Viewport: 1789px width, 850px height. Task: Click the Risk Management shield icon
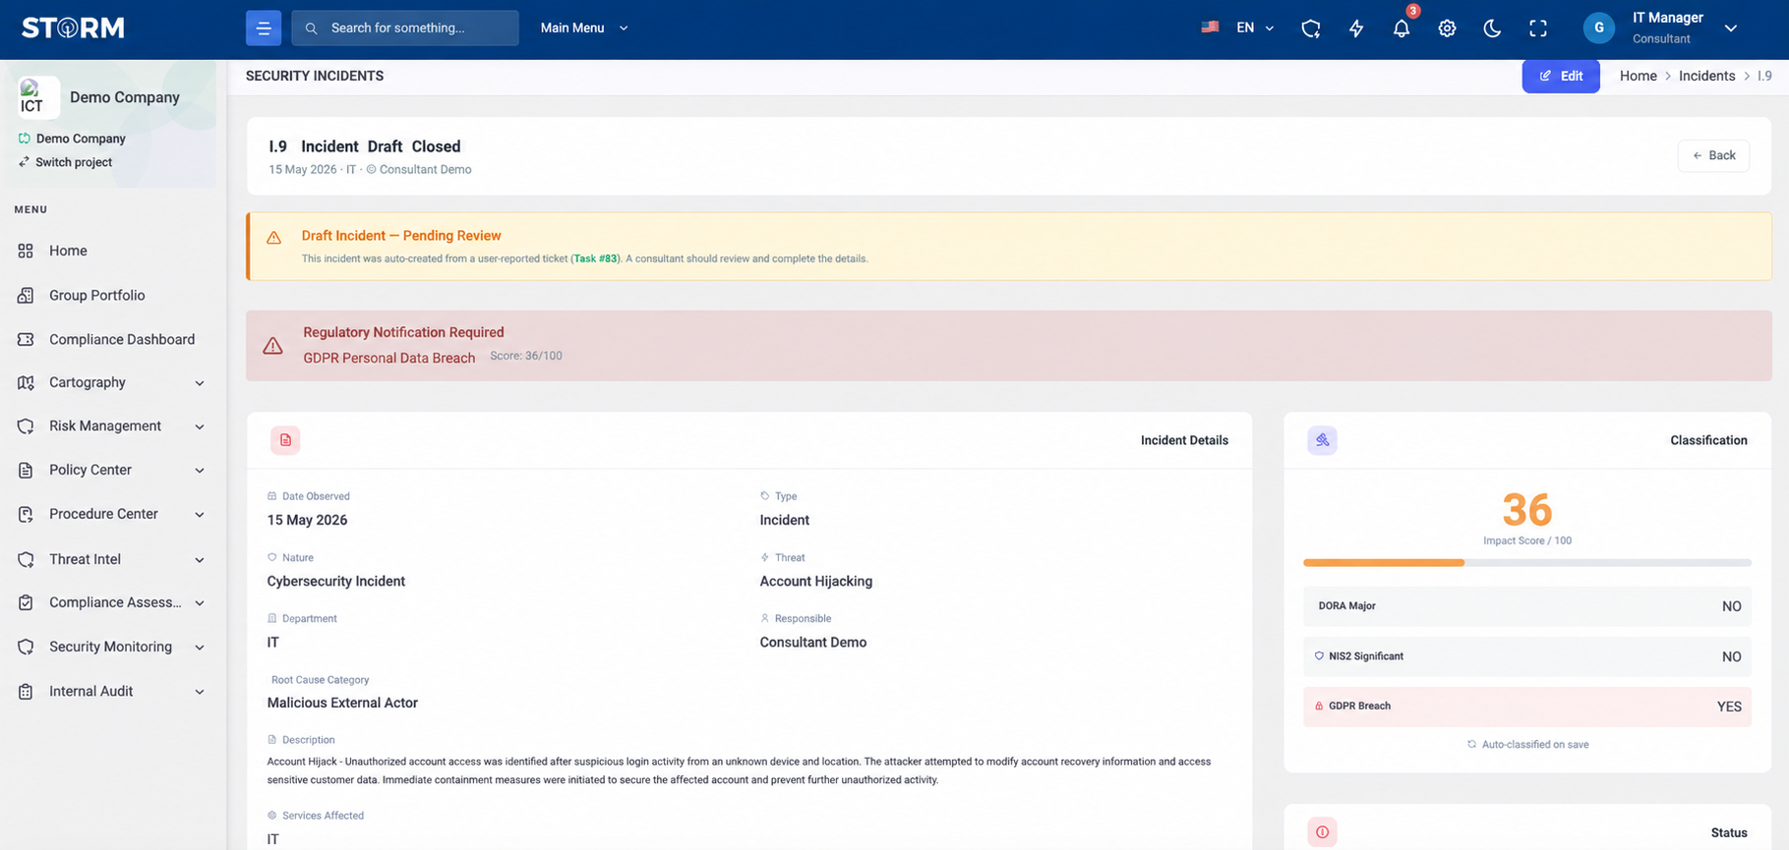pyautogui.click(x=26, y=425)
